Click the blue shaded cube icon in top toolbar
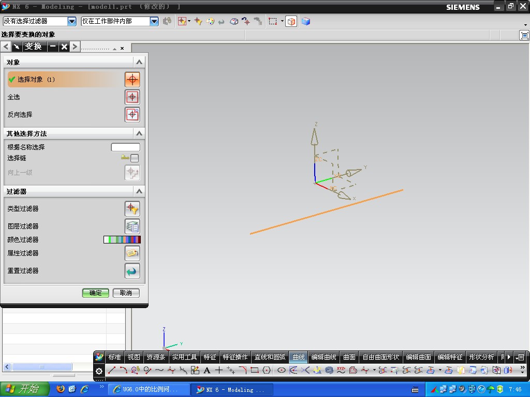The image size is (530, 397). 306,21
